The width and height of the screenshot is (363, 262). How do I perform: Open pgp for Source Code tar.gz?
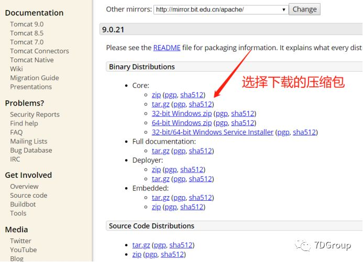click(x=160, y=245)
